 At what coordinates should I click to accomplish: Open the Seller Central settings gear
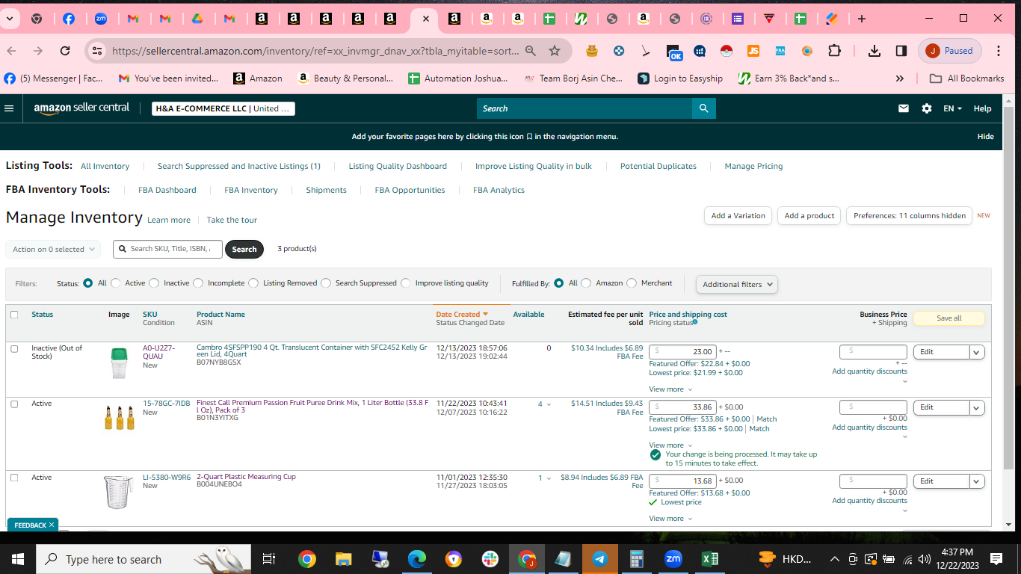927,108
